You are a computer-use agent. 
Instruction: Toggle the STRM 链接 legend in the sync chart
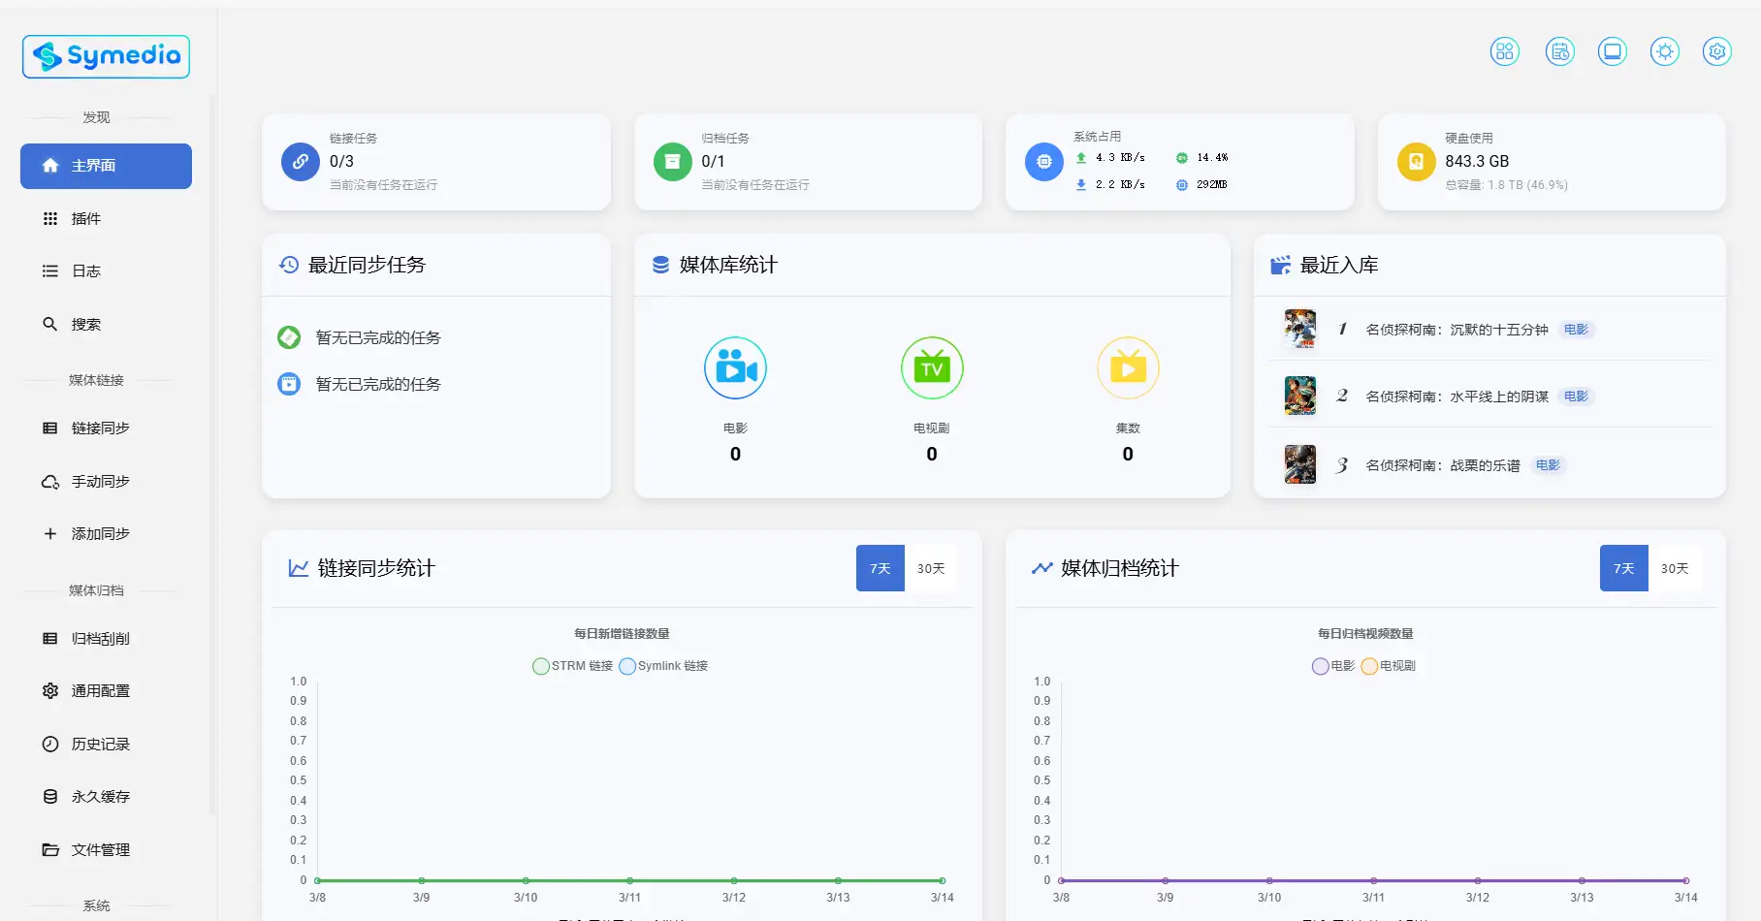coord(571,666)
